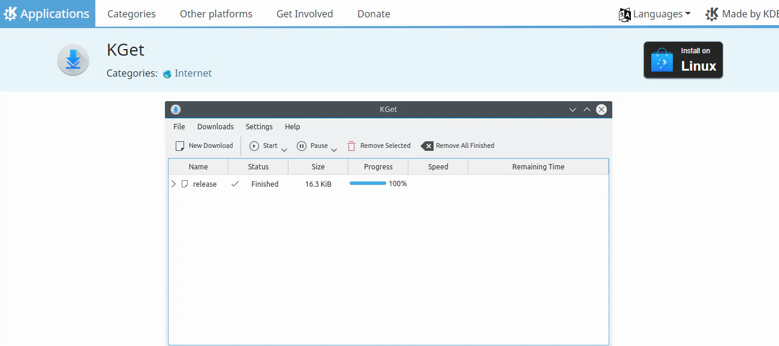Click the Remaining Time column header
The height and width of the screenshot is (346, 779).
538,166
